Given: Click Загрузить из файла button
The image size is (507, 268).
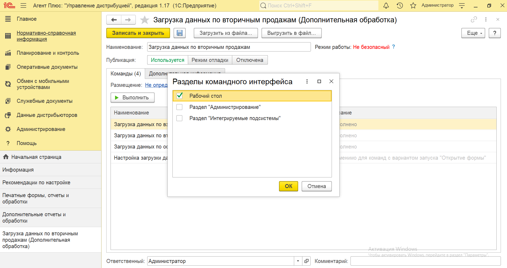Looking at the screenshot, I should (226, 33).
